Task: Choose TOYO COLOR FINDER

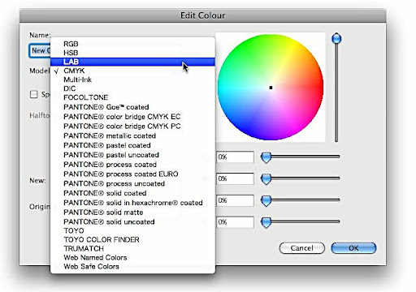Action: tap(132, 240)
